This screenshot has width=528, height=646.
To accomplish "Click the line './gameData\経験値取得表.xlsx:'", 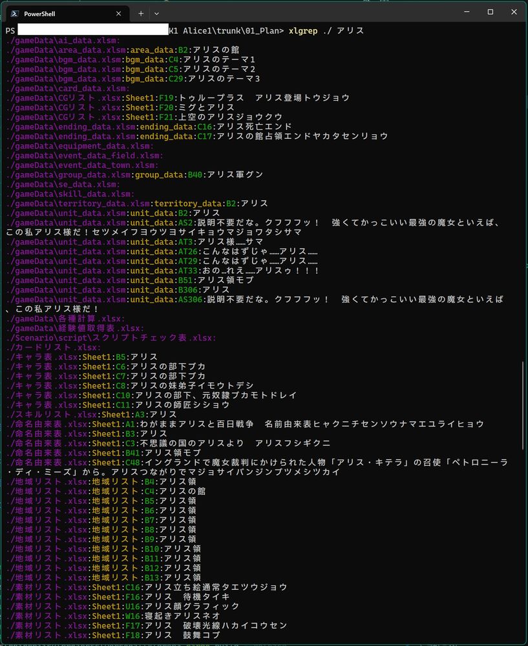I will tap(75, 328).
